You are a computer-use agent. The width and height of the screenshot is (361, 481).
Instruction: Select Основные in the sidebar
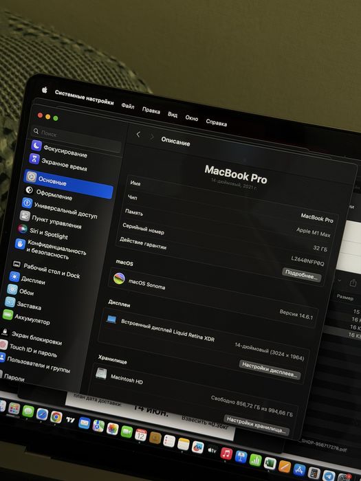pyautogui.click(x=69, y=183)
